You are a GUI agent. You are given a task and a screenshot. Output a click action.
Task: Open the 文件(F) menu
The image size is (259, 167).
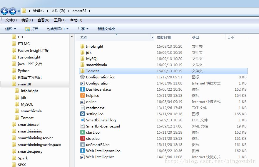pos(11,20)
